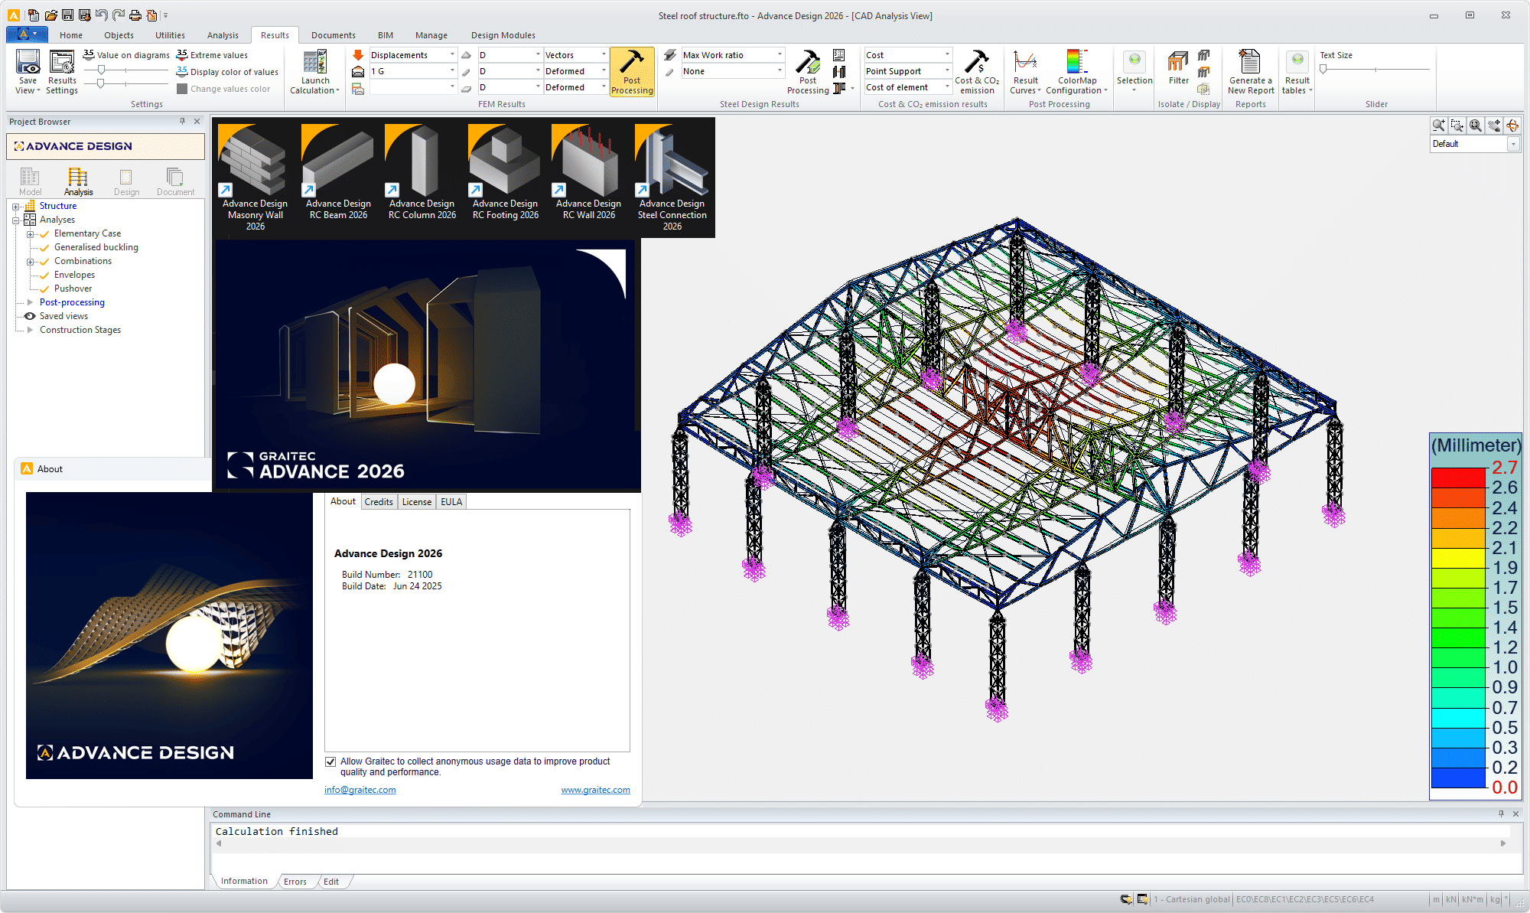The height and width of the screenshot is (913, 1530).
Task: Toggle Saved views visibility eye
Action: [x=28, y=316]
